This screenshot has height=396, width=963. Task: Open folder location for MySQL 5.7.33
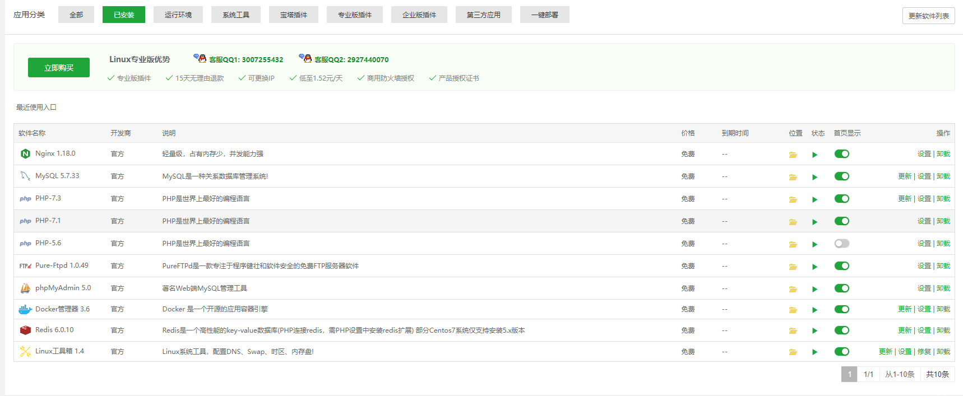793,177
